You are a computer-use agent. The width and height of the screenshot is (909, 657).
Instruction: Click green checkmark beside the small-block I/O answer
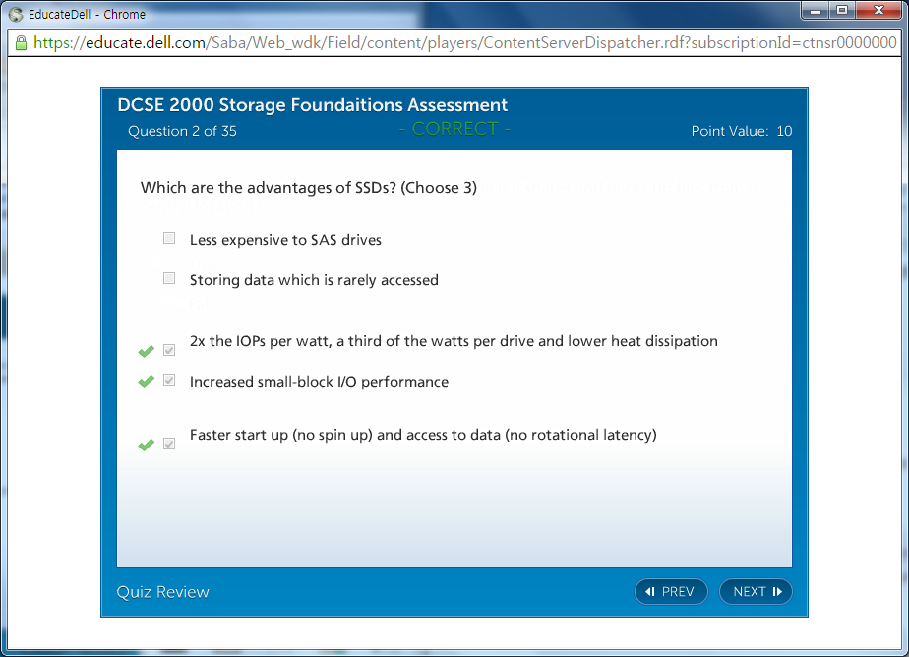[147, 382]
